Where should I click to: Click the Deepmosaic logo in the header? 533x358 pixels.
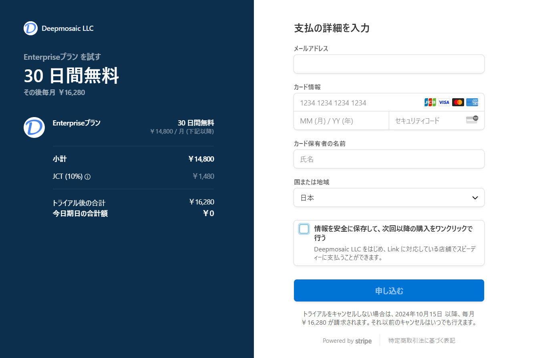[x=30, y=28]
